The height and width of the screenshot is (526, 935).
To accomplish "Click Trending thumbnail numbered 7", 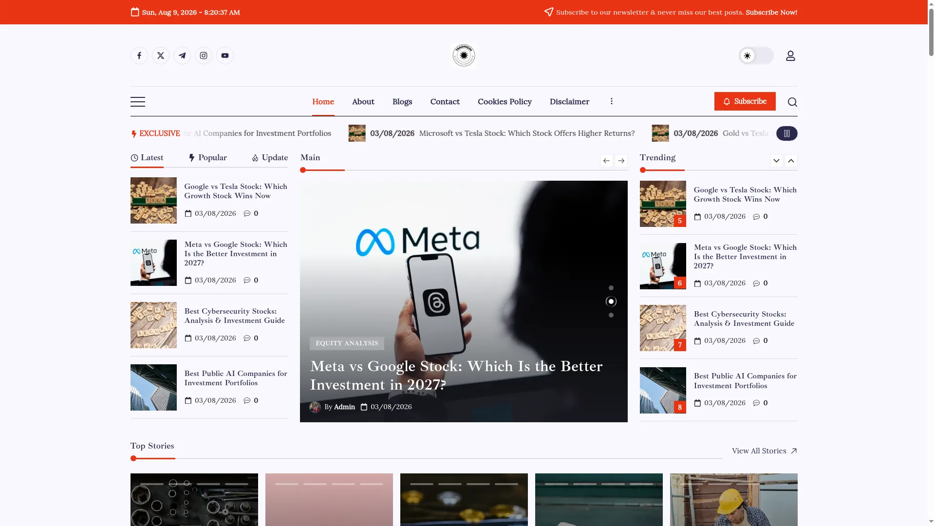I will (x=663, y=328).
